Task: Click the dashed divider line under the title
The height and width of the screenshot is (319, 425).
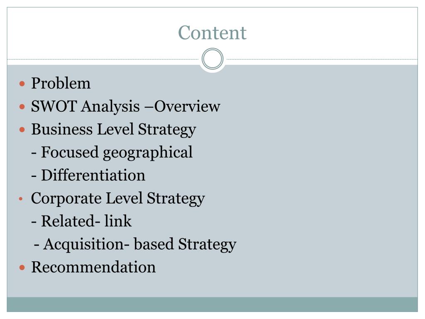Action: point(104,59)
